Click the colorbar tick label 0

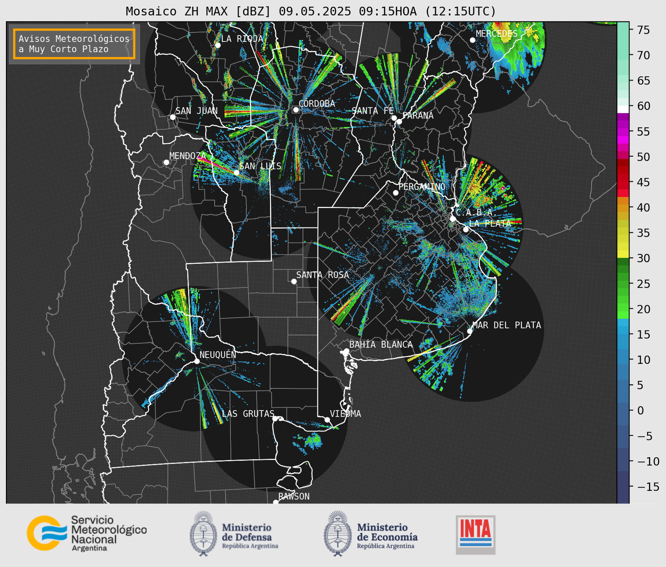tap(640, 410)
